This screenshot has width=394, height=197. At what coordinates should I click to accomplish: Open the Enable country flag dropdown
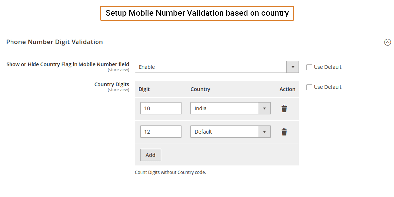click(217, 67)
